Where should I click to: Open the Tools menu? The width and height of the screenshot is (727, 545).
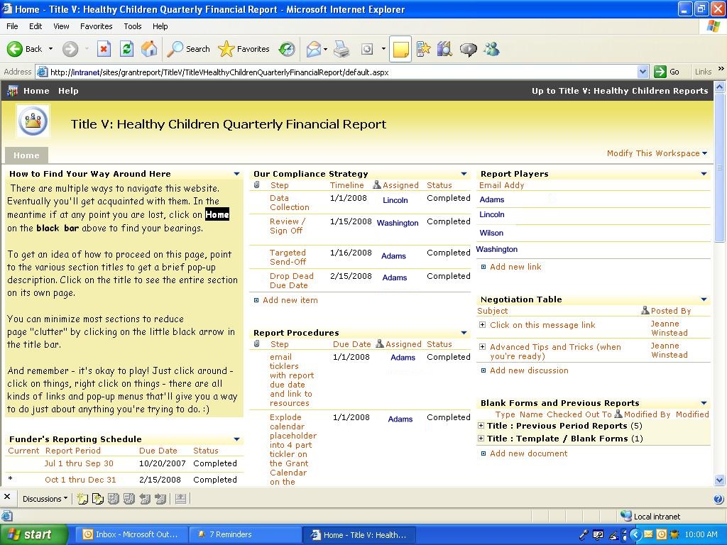point(133,26)
